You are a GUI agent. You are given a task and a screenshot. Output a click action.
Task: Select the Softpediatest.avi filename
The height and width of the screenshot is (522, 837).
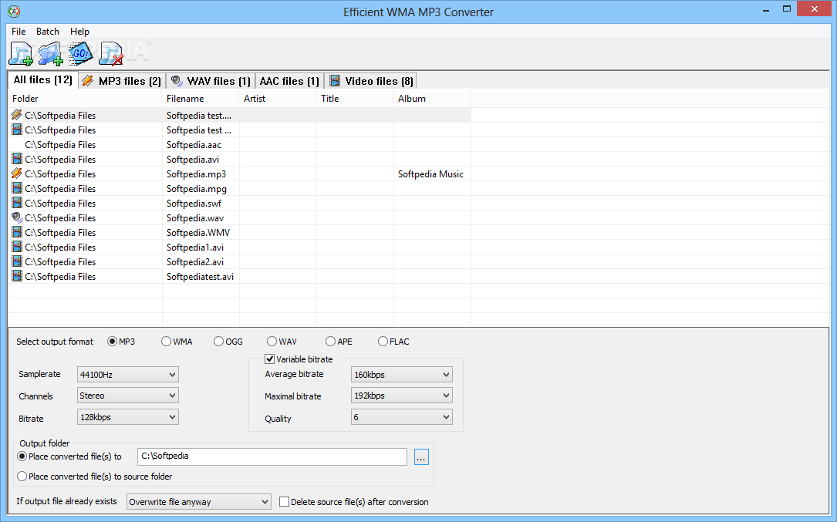pos(200,277)
